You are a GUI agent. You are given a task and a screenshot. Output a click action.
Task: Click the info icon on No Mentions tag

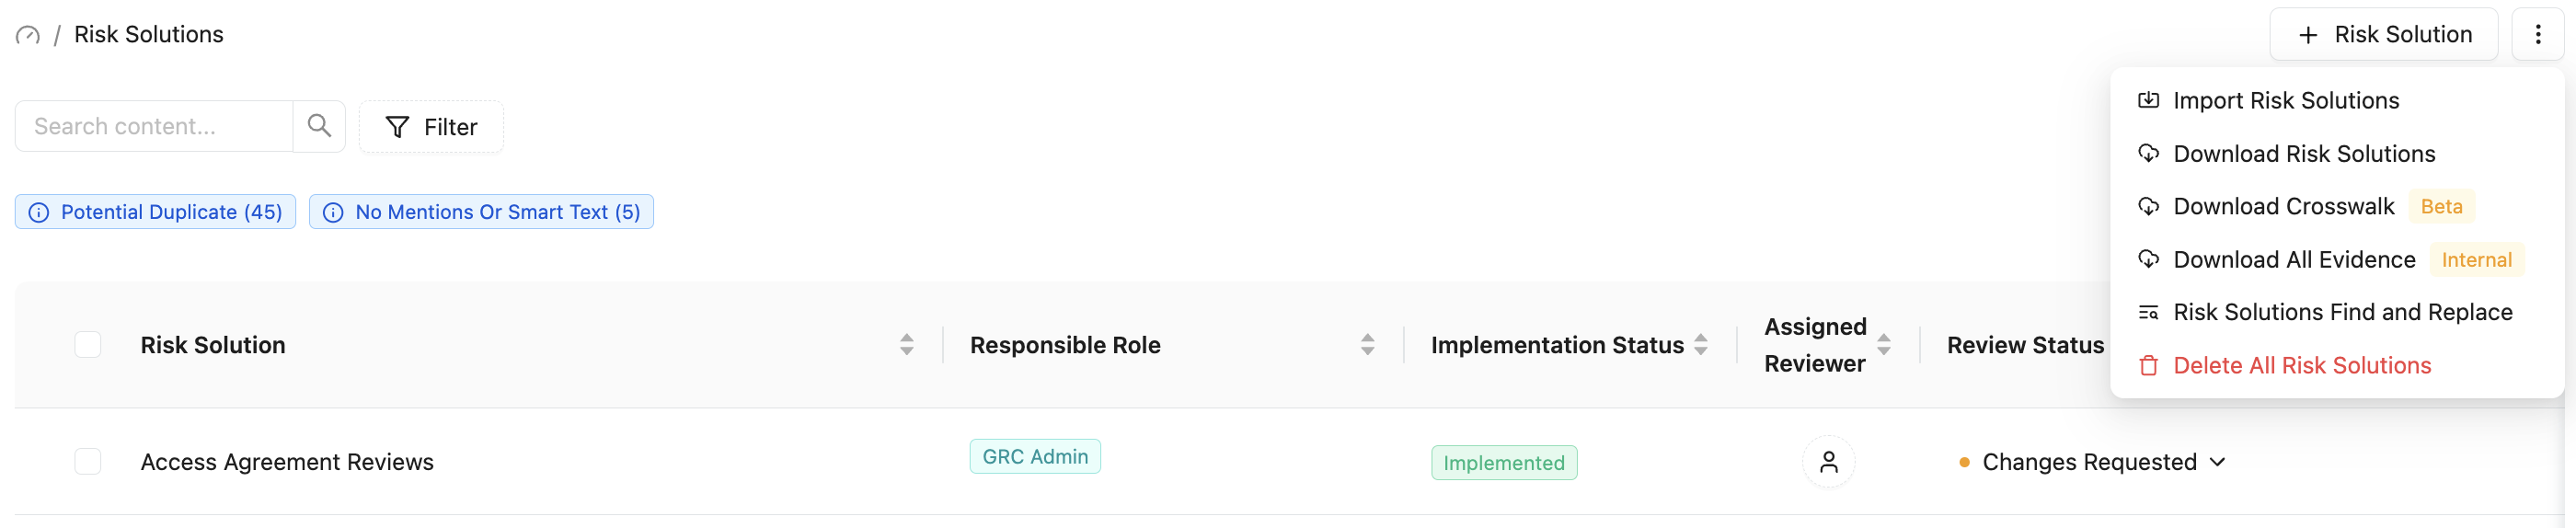click(334, 213)
